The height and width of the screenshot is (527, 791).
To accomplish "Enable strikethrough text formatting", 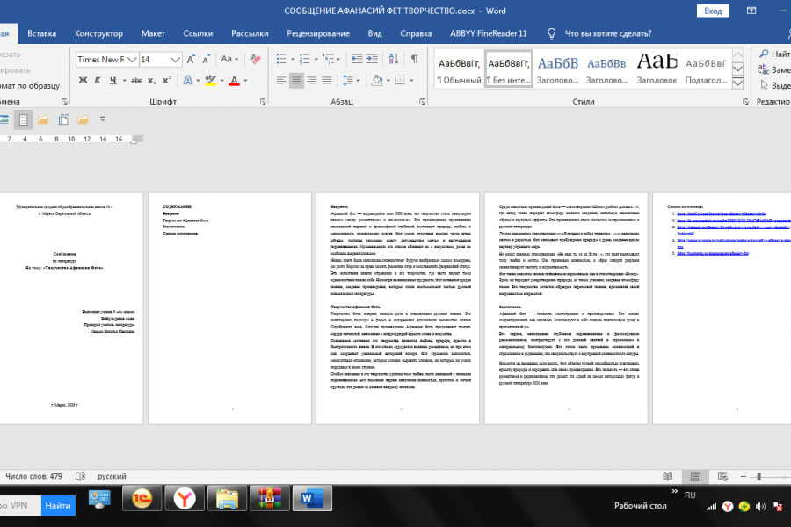I will coord(136,80).
